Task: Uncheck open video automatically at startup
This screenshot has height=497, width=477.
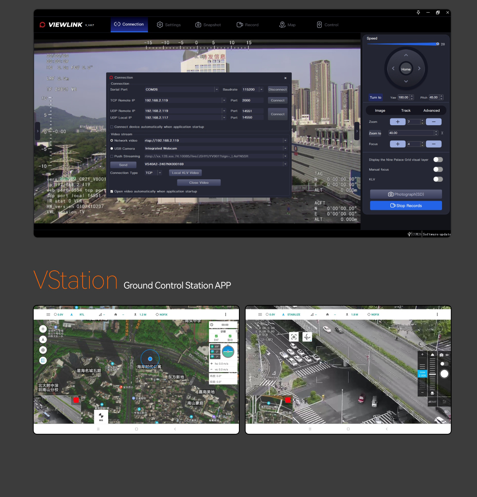Action: [112, 191]
